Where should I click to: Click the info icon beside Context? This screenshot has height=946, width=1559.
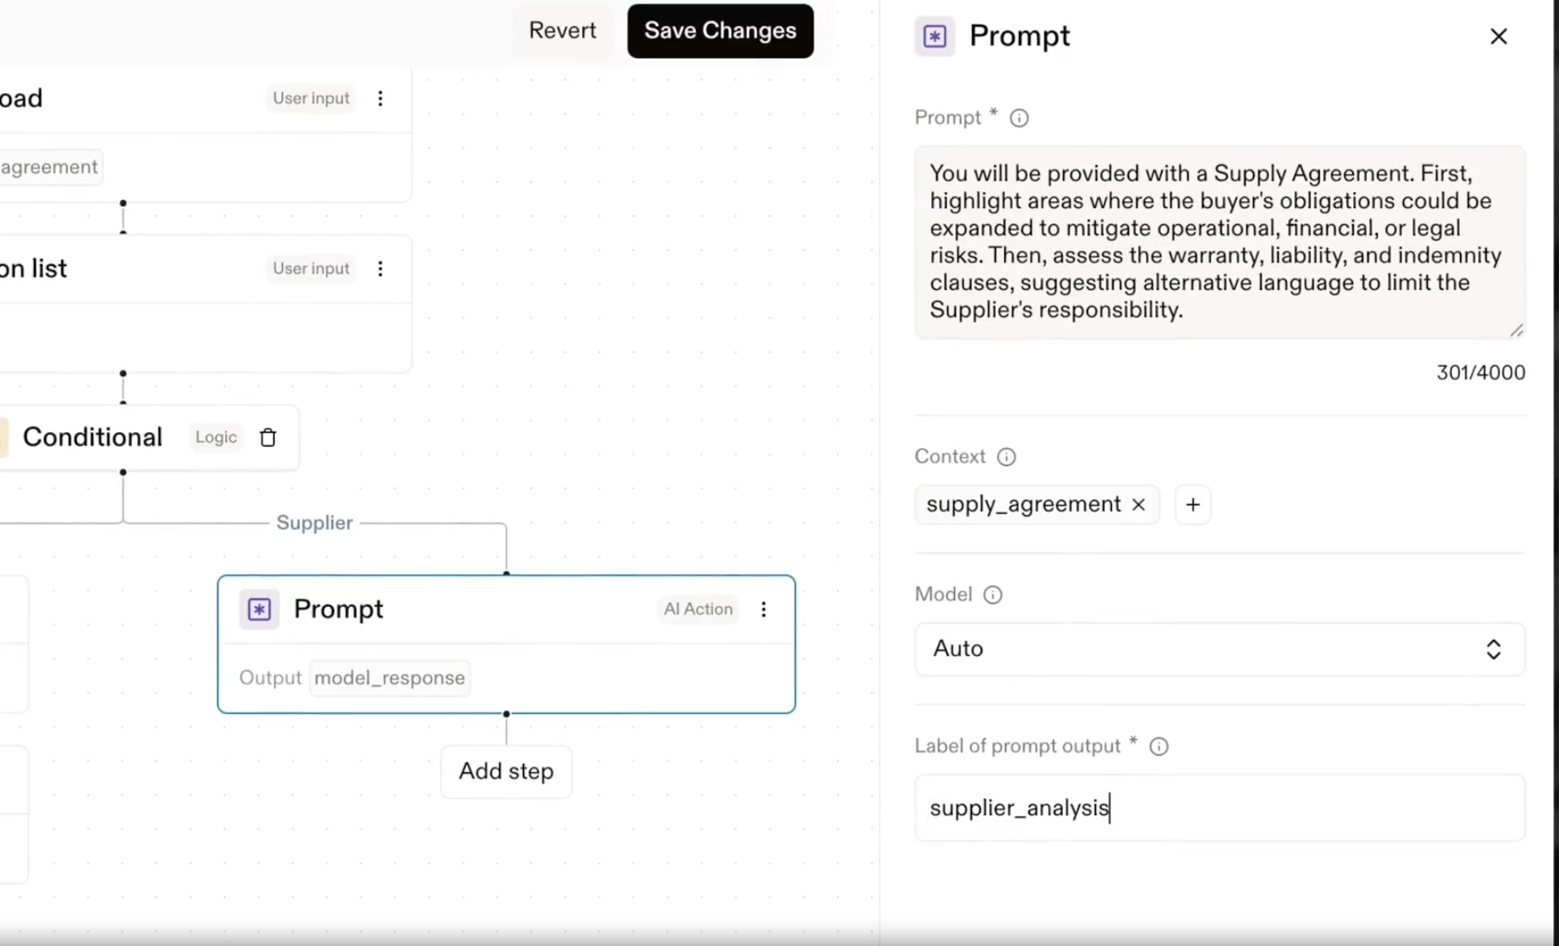[1006, 457]
